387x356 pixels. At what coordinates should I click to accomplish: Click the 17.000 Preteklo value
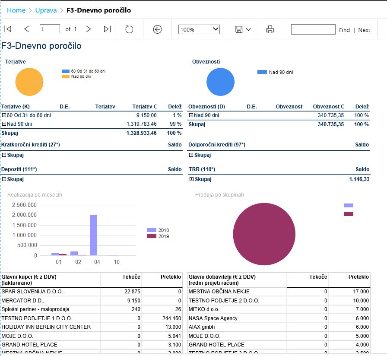[361, 292]
